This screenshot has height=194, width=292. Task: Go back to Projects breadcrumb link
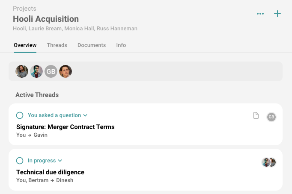point(24,9)
